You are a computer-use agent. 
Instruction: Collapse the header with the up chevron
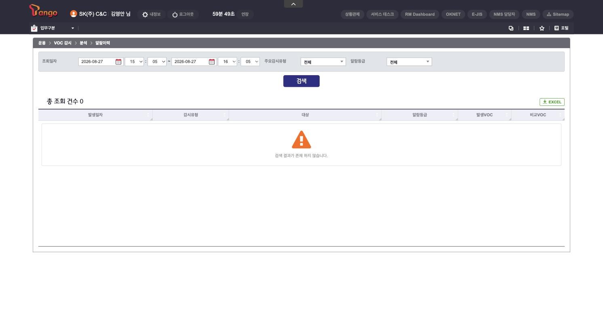293,4
